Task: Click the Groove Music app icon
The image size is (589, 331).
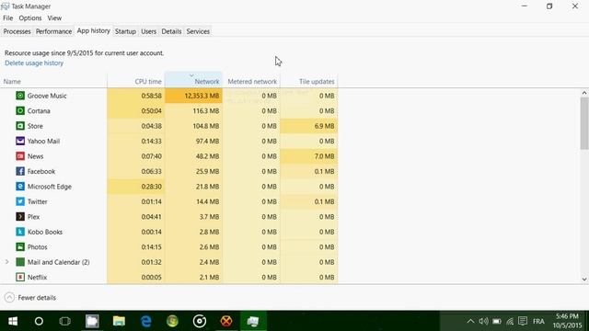Action: point(20,96)
